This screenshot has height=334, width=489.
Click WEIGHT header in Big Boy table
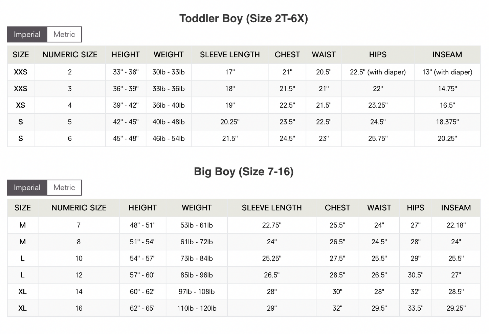[197, 208]
